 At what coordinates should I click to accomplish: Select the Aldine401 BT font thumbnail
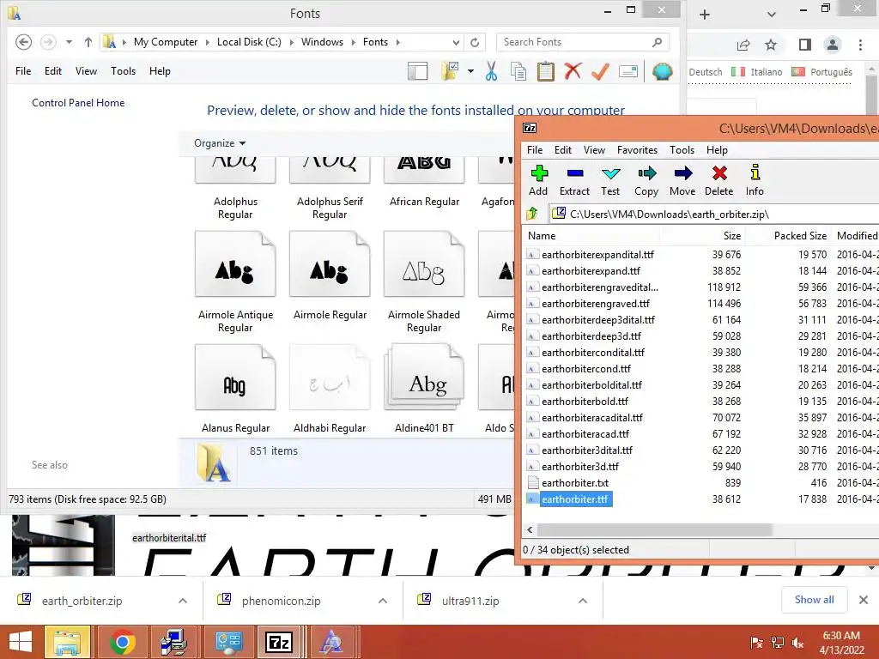pyautogui.click(x=424, y=378)
